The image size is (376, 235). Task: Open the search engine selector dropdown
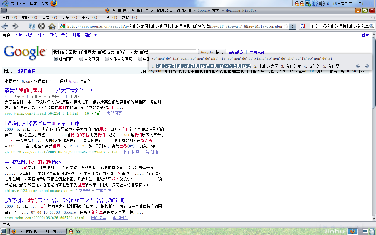[x=304, y=26]
